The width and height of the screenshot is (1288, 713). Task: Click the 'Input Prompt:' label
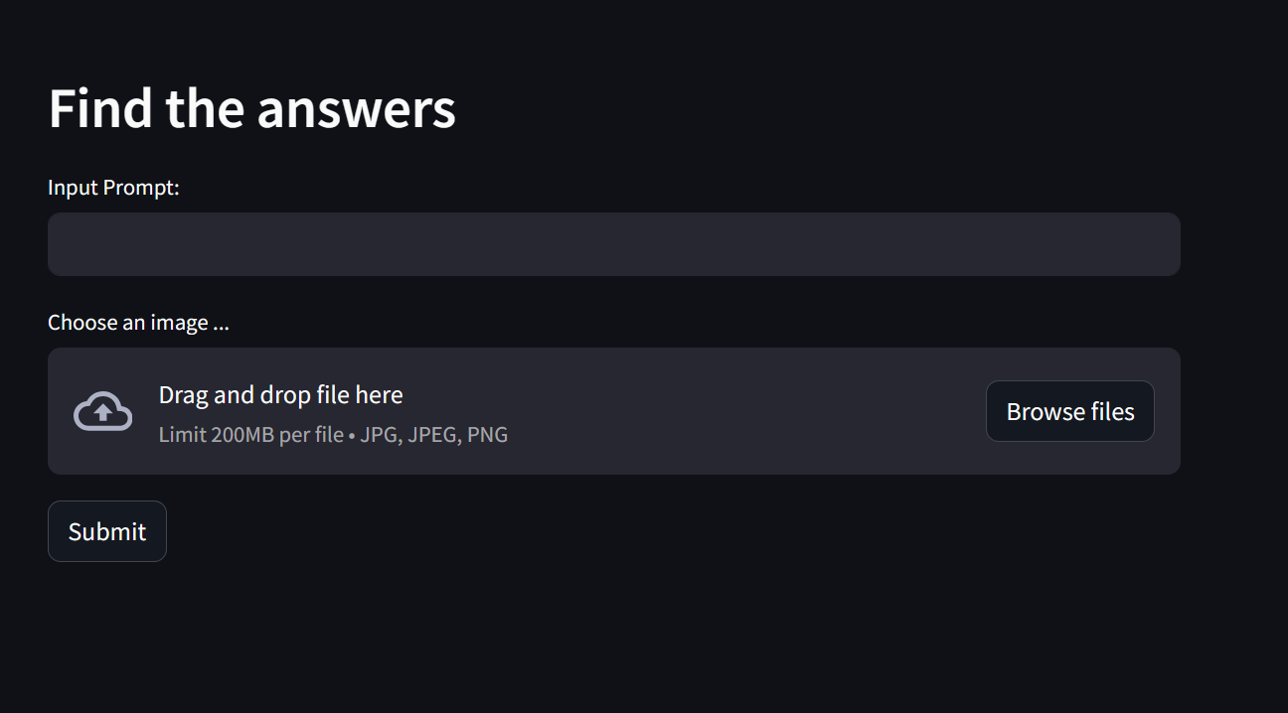[113, 187]
